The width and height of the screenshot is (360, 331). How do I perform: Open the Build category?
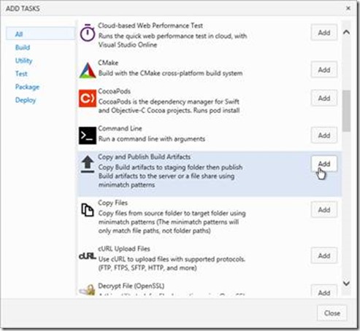click(x=23, y=47)
